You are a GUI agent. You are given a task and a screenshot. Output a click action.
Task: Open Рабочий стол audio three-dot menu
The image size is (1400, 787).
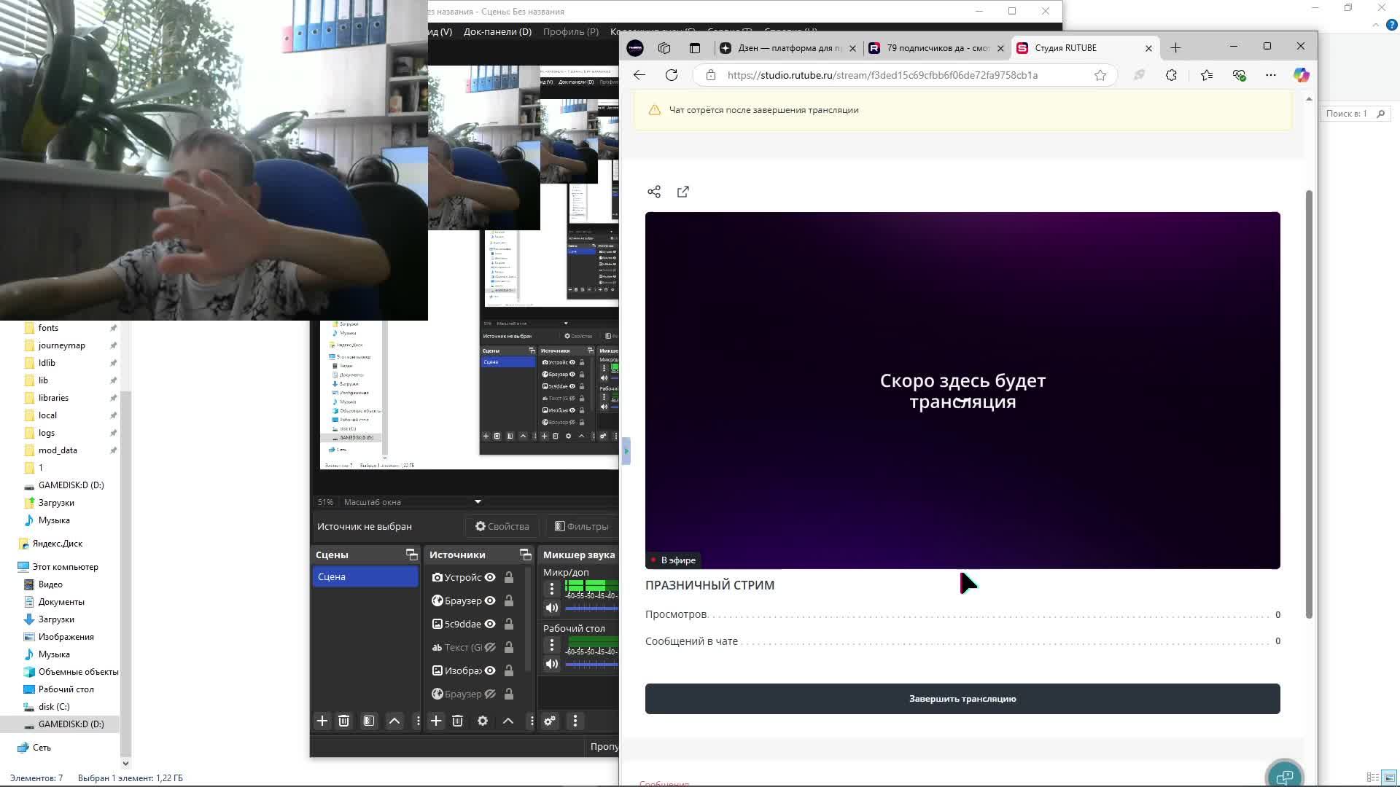point(552,646)
